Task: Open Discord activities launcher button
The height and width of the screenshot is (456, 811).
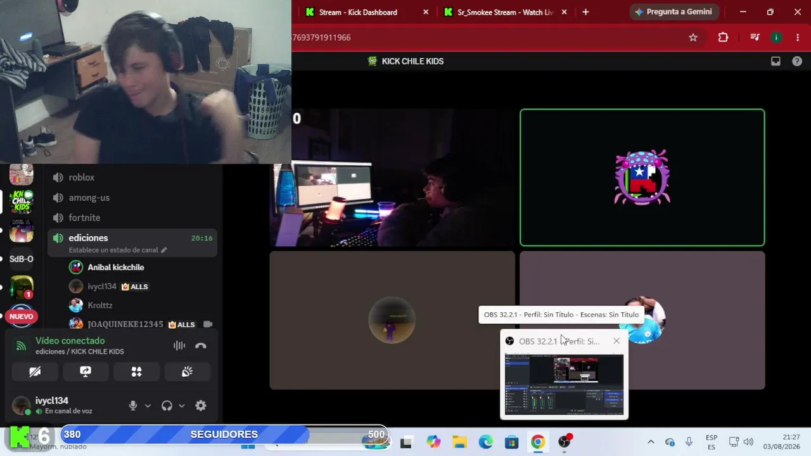Action: 136,372
